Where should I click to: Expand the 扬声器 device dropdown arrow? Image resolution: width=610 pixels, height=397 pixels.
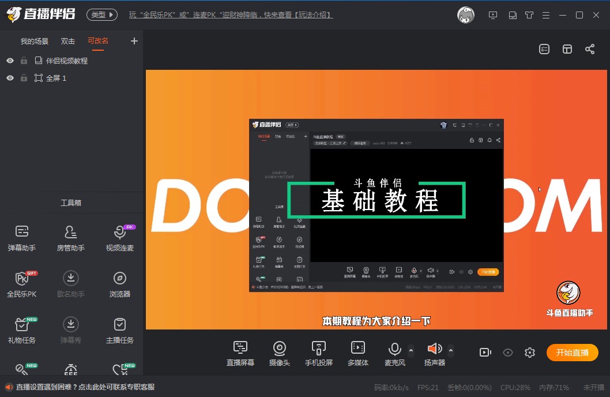coord(451,349)
